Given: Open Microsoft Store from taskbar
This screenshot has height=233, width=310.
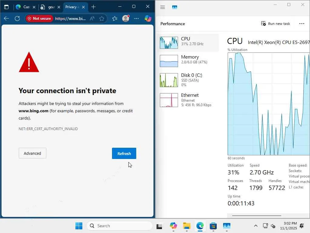Looking at the screenshot, I should click(x=213, y=226).
